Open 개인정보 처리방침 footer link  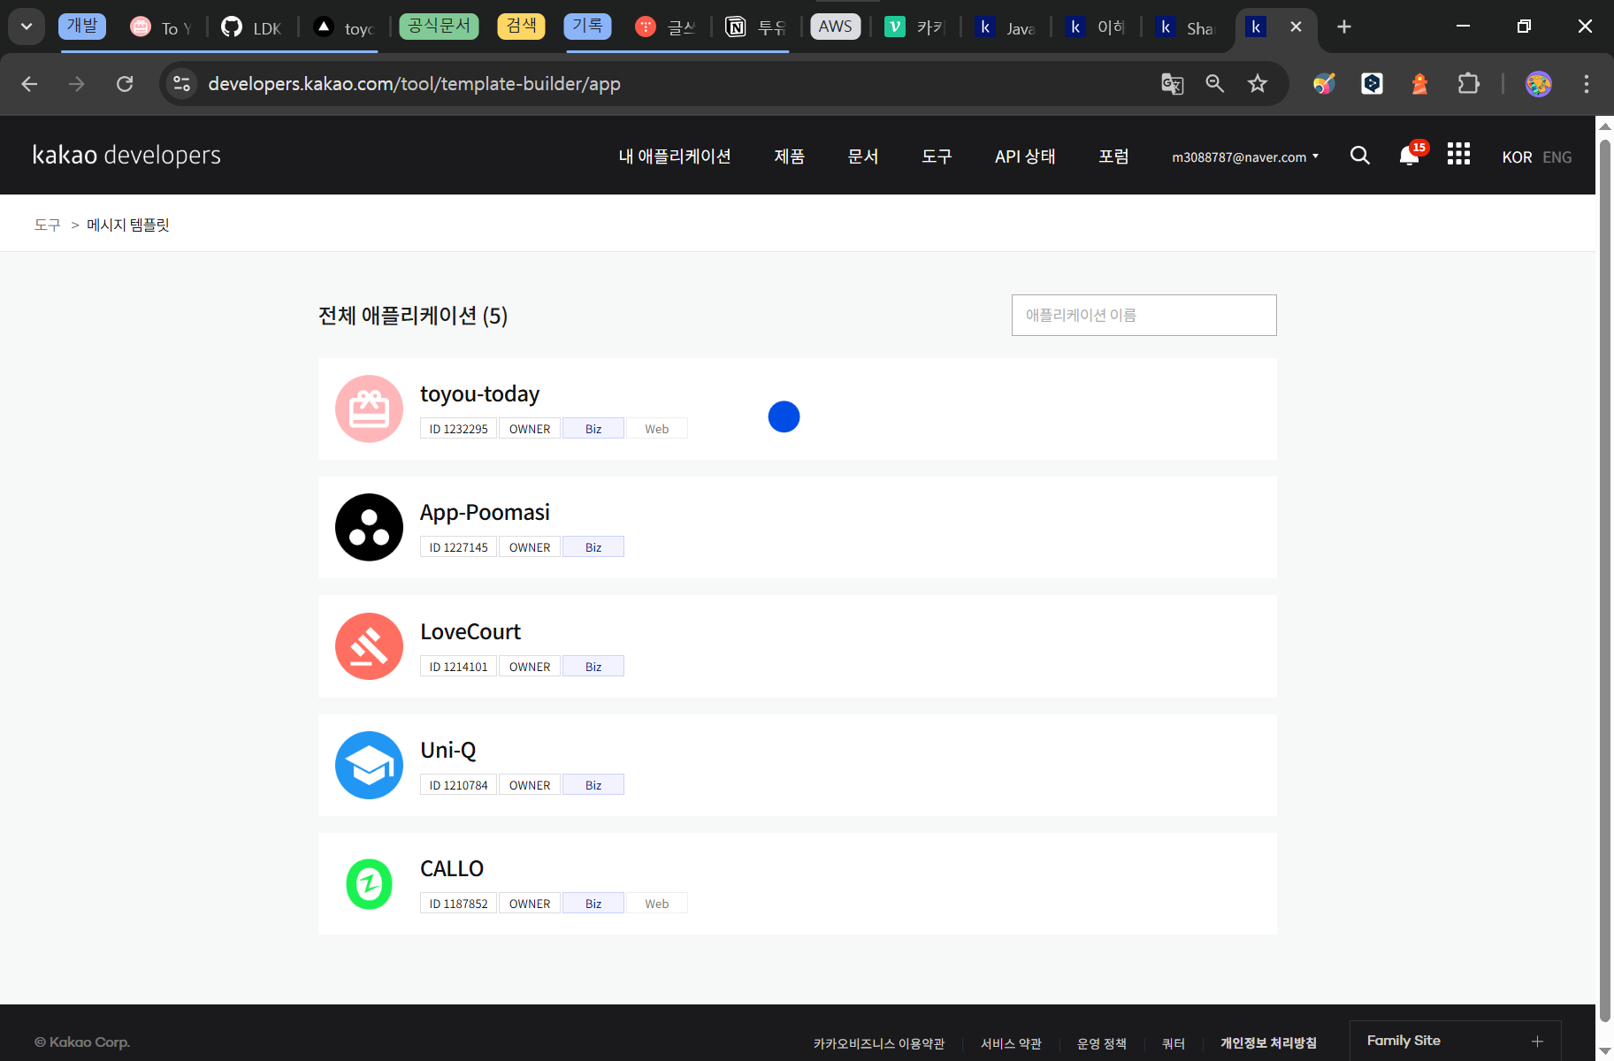click(x=1268, y=1043)
